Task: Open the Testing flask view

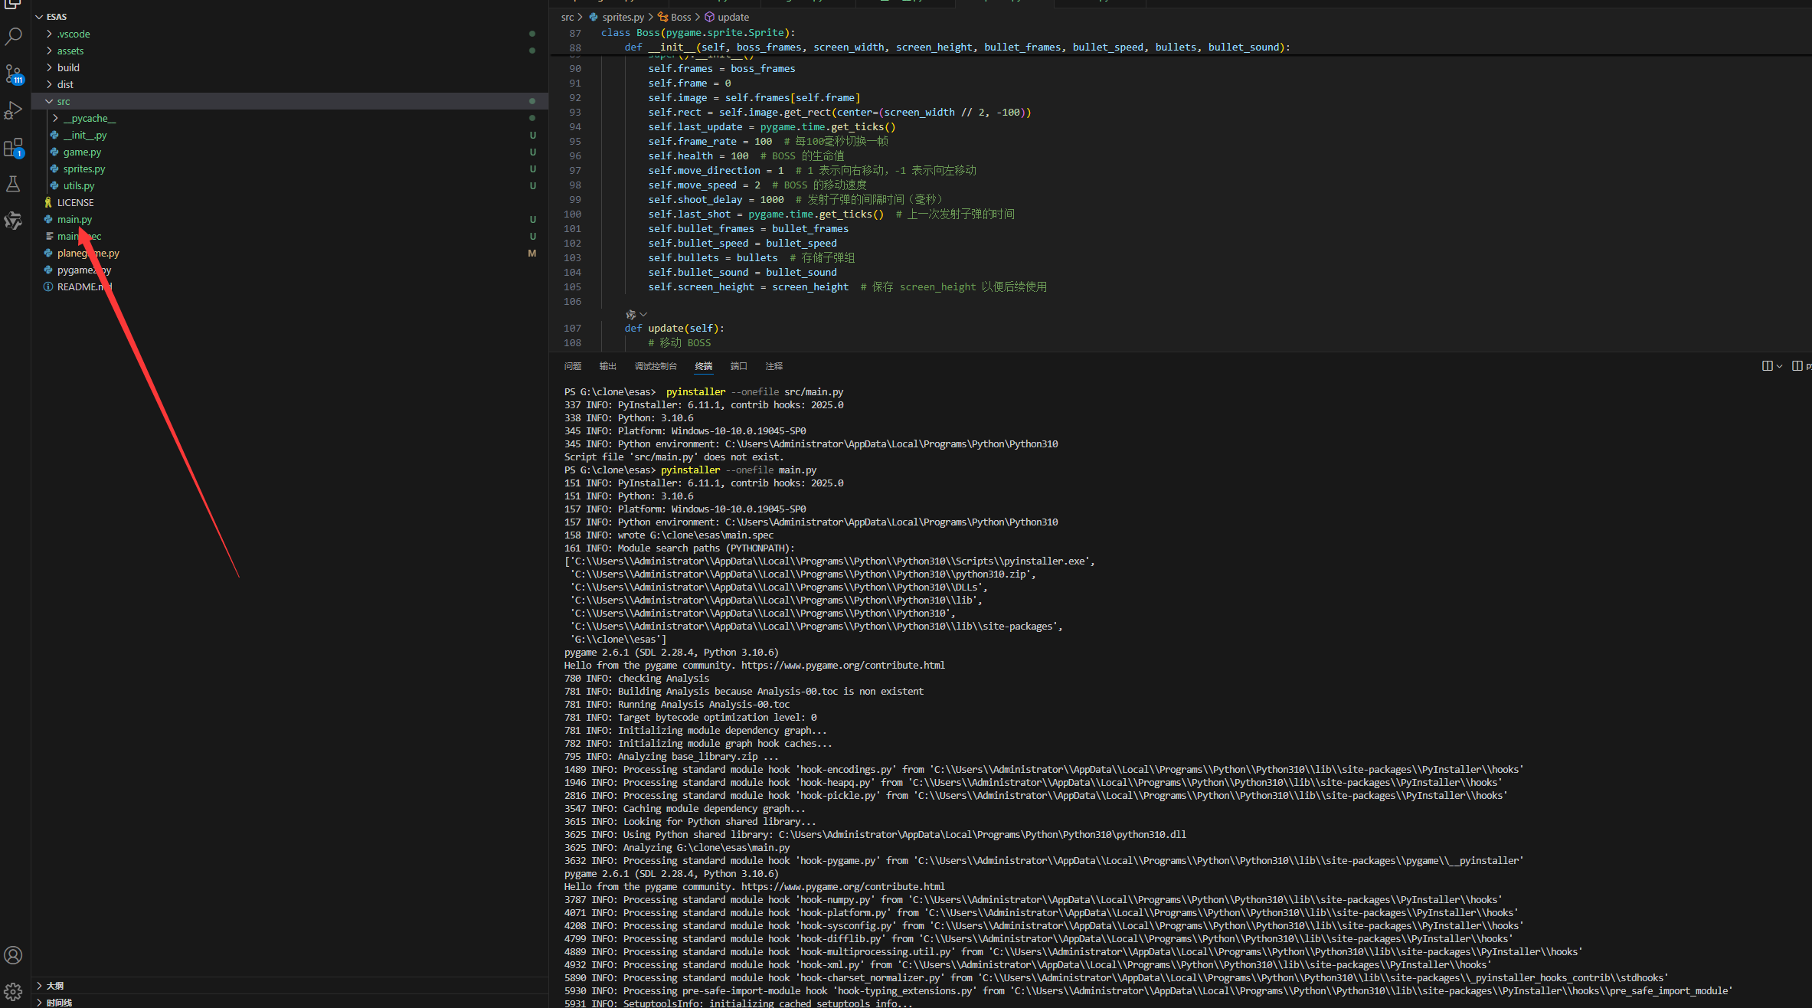Action: 14,184
